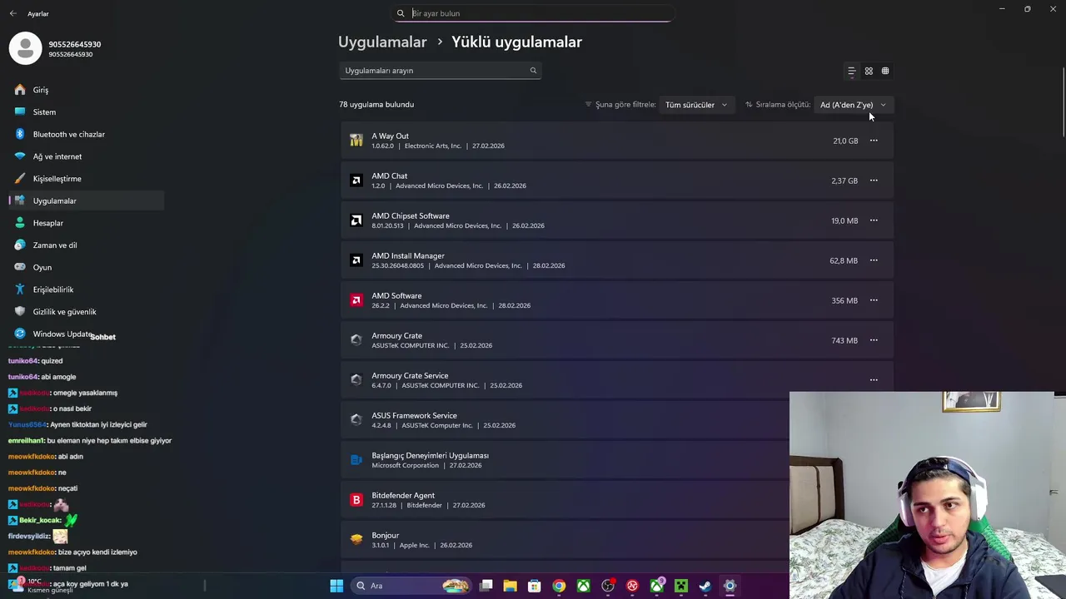Screen dimensions: 1066x599
Task: Open Steam from the taskbar
Action: click(705, 586)
